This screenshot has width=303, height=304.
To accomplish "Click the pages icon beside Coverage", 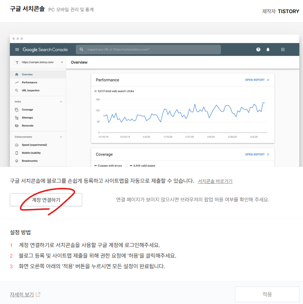I will coord(17,109).
